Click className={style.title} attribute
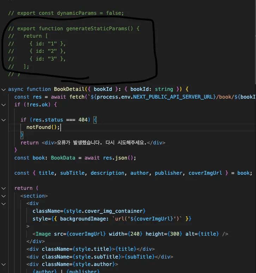The height and width of the screenshot is (273, 256). click(x=77, y=249)
